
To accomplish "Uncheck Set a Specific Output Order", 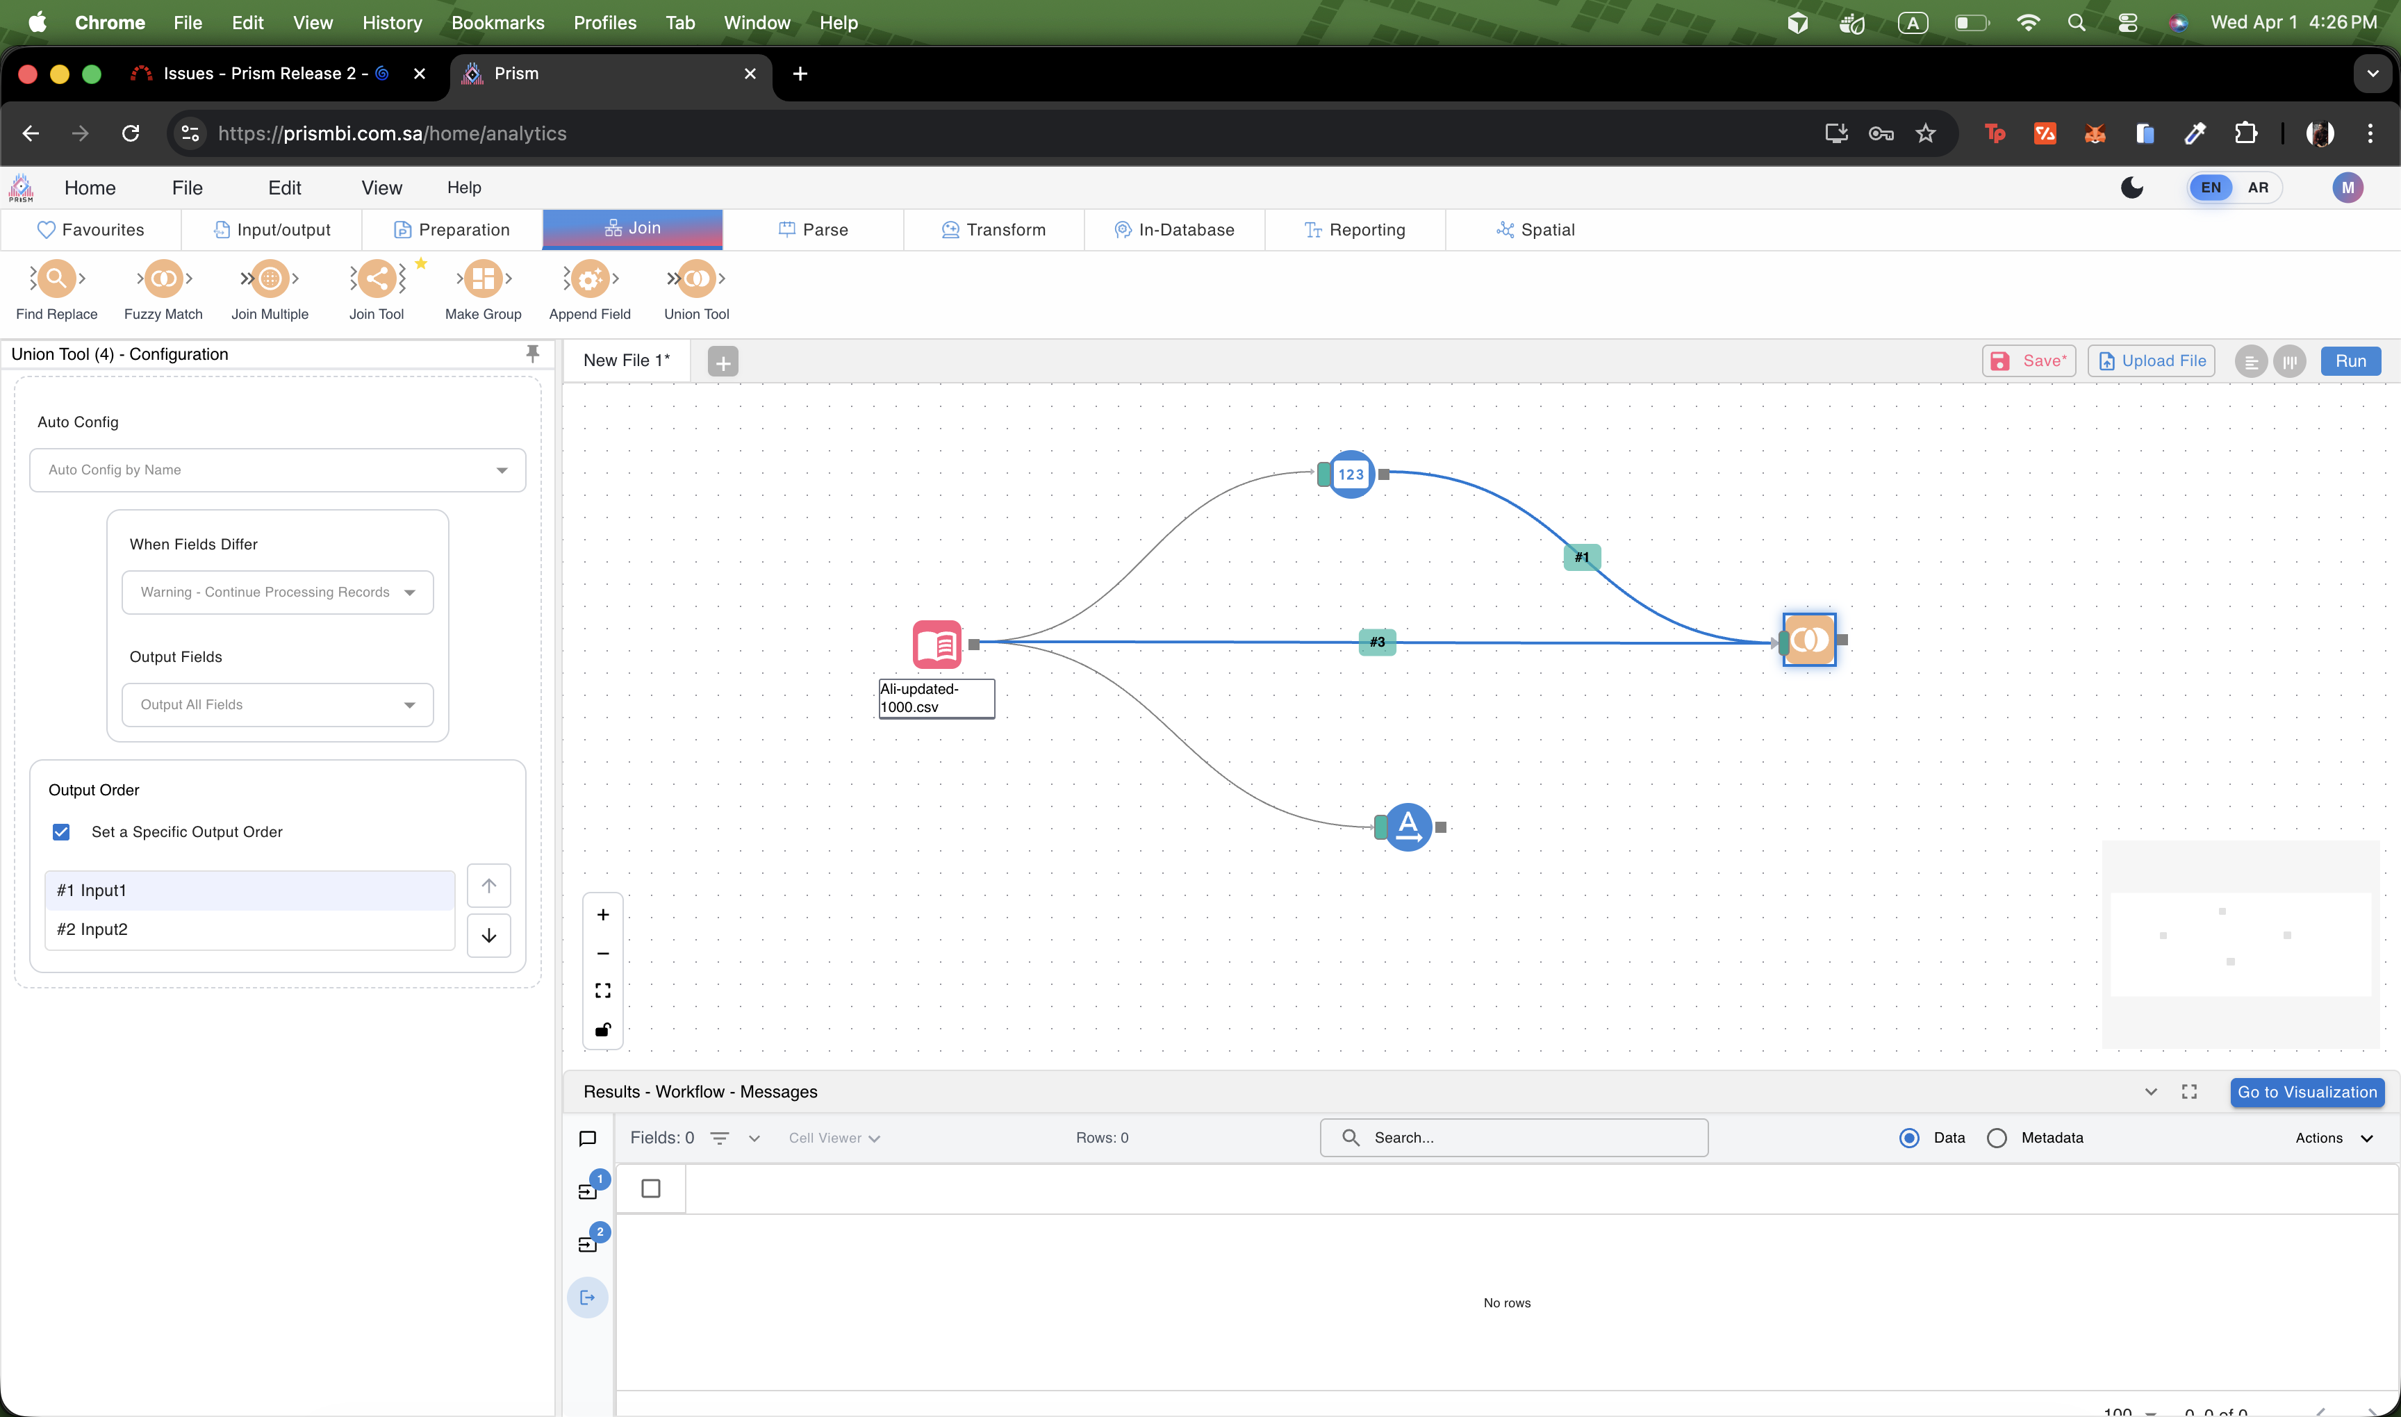I will pos(61,831).
